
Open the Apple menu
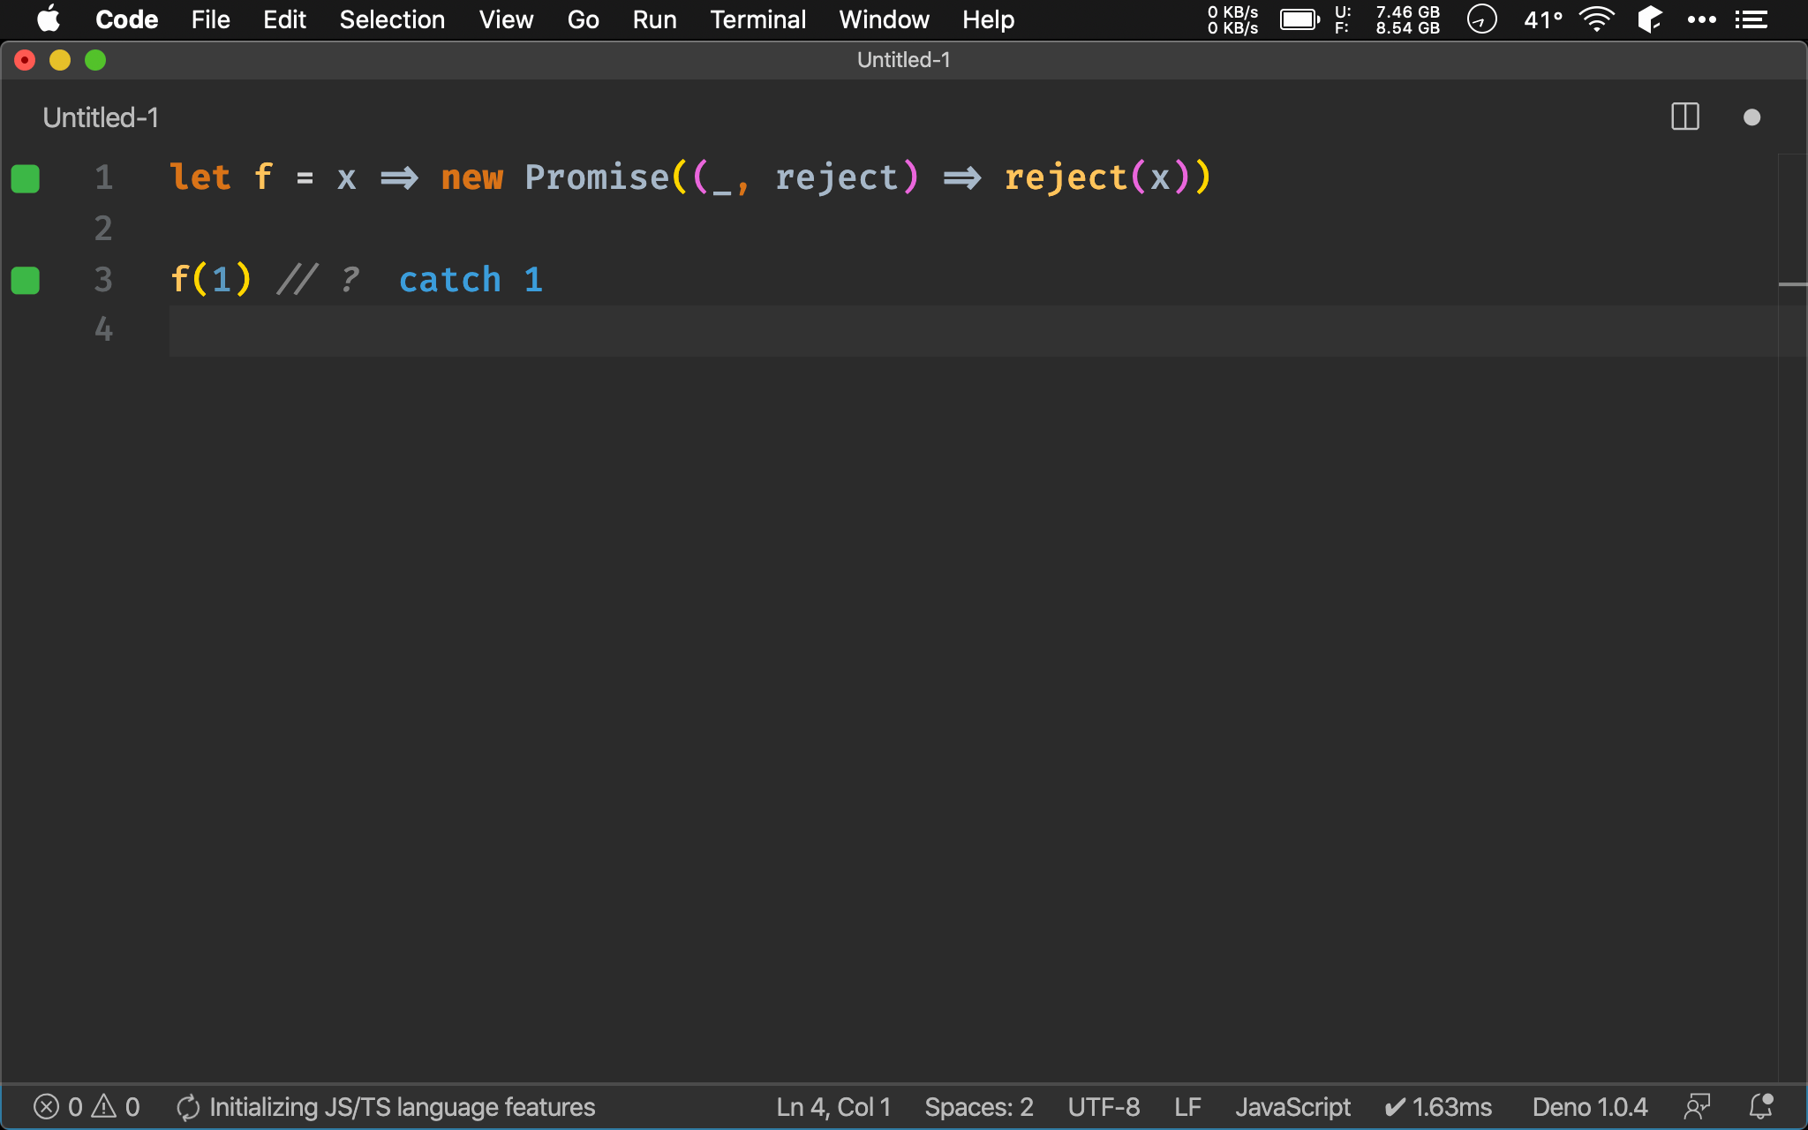pyautogui.click(x=49, y=19)
